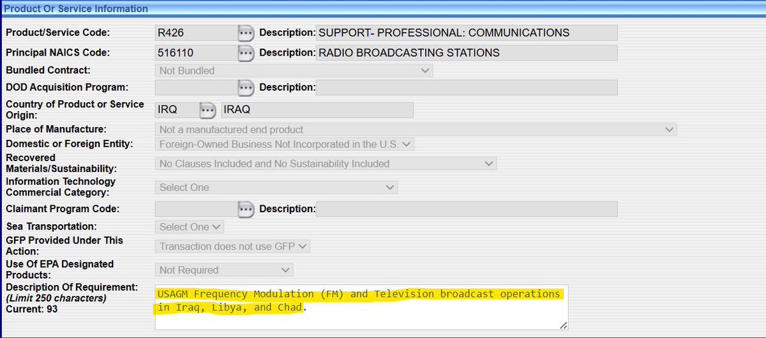The width and height of the screenshot is (766, 338).
Task: Expand the Domestic or Foreign Entity dropdown
Action: [285, 144]
